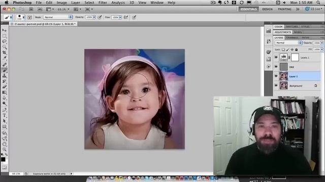
Task: Open the Layer menu
Action: click(76, 3)
